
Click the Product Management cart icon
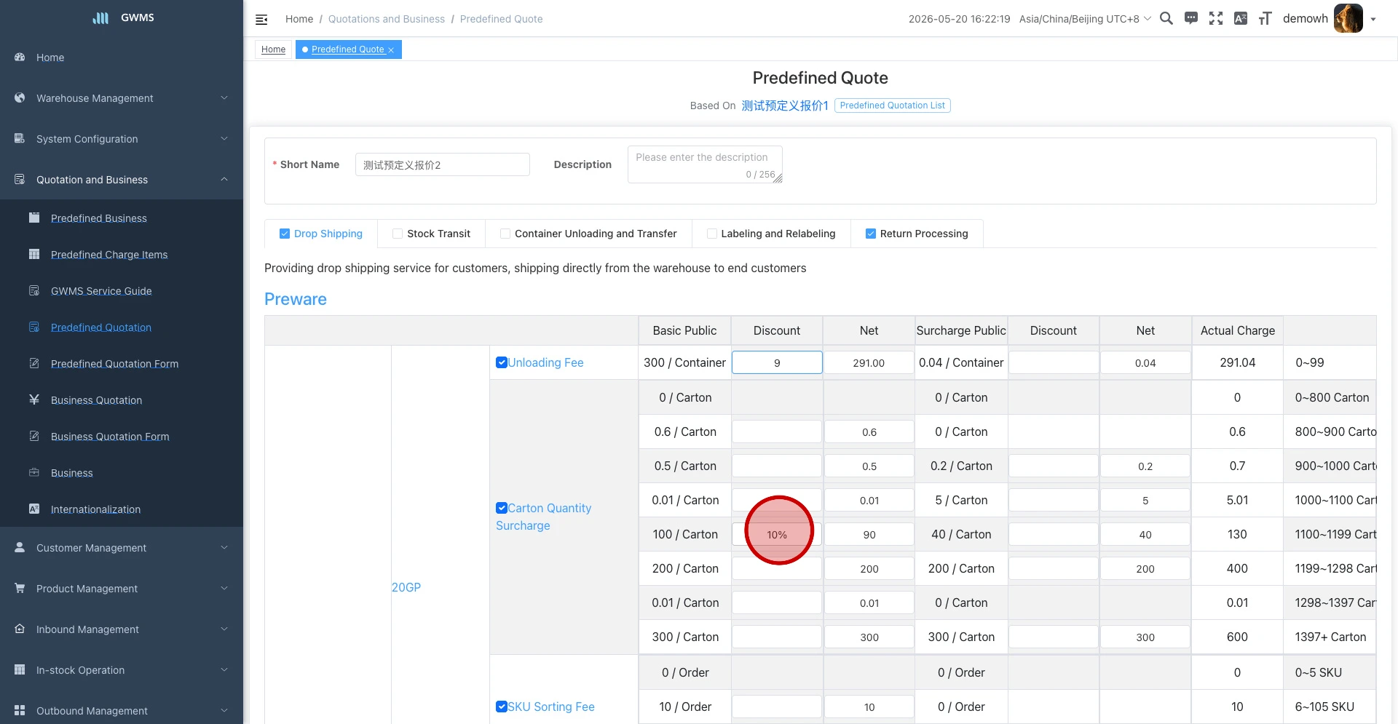coord(20,588)
